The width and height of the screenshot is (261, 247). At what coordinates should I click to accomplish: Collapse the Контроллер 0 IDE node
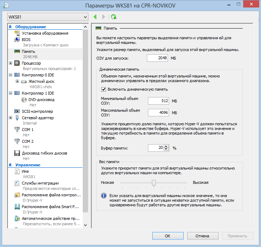tap(10, 75)
